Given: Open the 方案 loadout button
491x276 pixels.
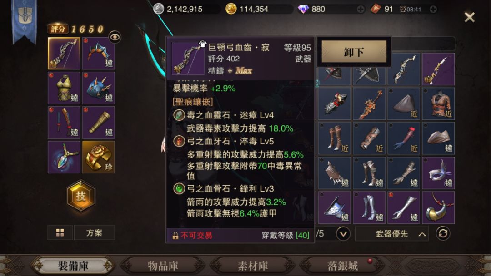Looking at the screenshot, I should click(x=94, y=232).
